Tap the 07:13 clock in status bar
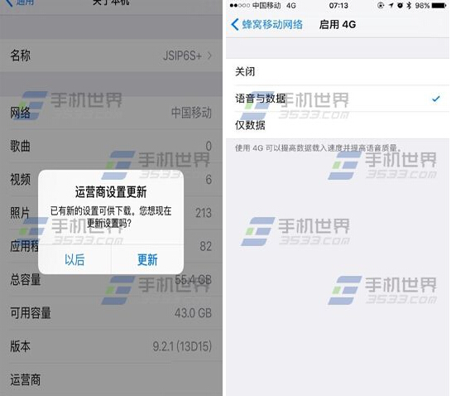451x396 pixels. click(x=338, y=6)
